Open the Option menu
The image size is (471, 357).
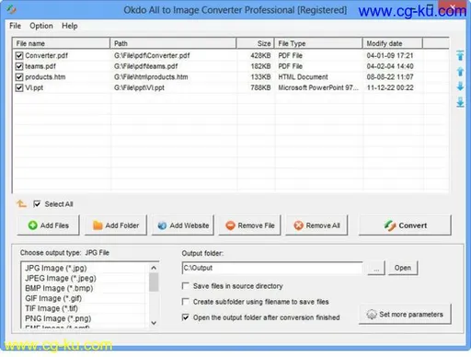click(41, 26)
